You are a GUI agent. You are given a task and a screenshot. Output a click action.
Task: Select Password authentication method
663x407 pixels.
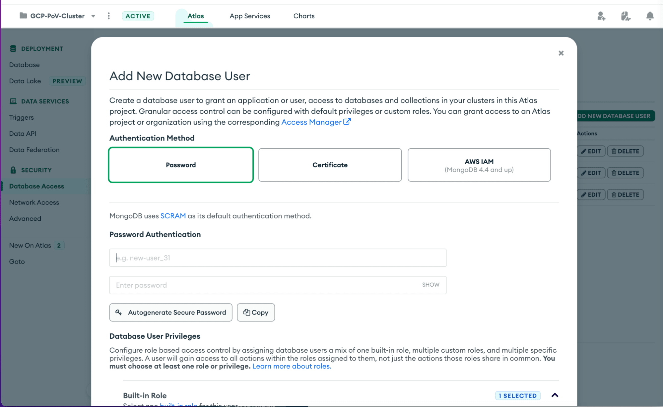[181, 165]
